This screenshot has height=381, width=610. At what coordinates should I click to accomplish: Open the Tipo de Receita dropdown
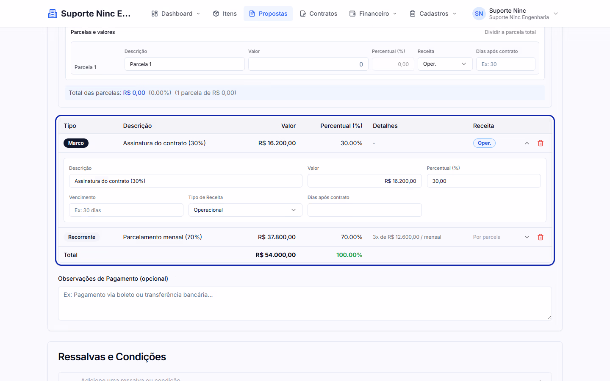point(245,210)
